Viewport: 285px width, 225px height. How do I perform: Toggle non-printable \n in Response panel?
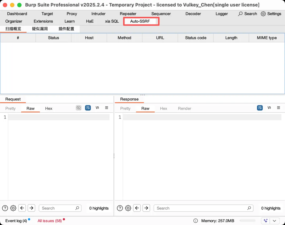[x=269, y=108]
